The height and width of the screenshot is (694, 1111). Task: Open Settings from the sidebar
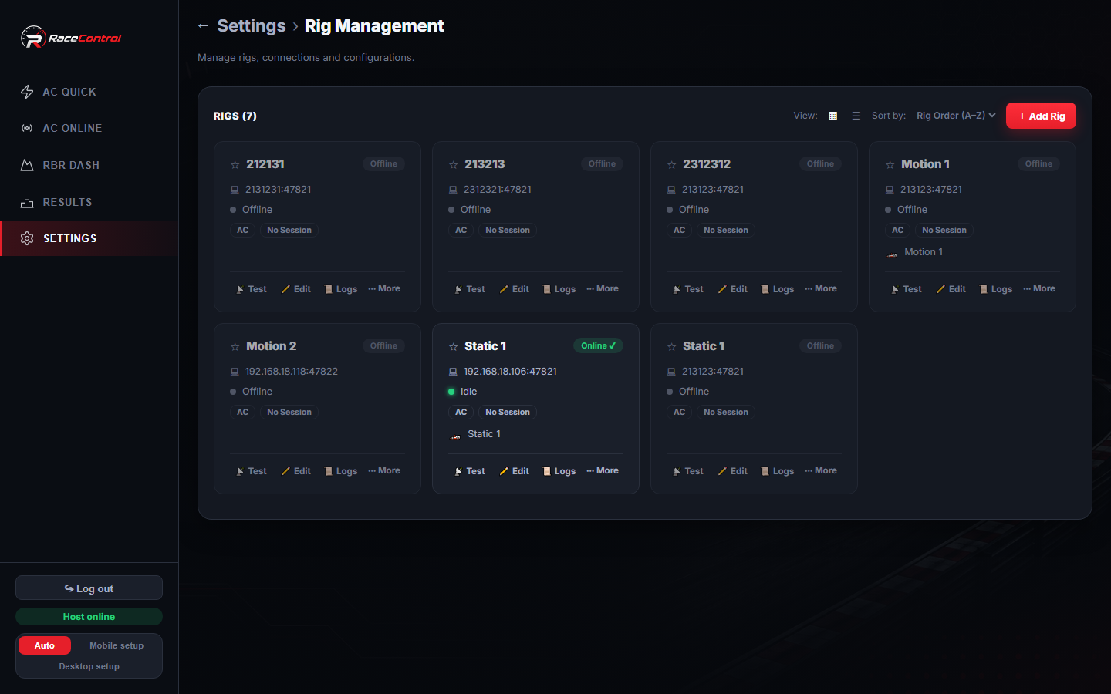coord(89,238)
